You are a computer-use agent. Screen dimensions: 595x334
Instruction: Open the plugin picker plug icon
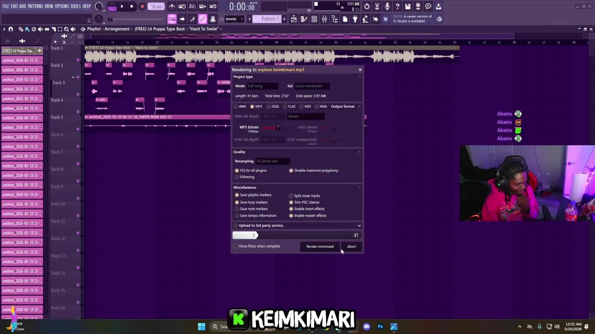pos(355,19)
